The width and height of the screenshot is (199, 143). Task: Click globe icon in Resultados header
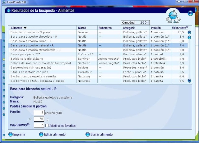pyautogui.click(x=9, y=10)
